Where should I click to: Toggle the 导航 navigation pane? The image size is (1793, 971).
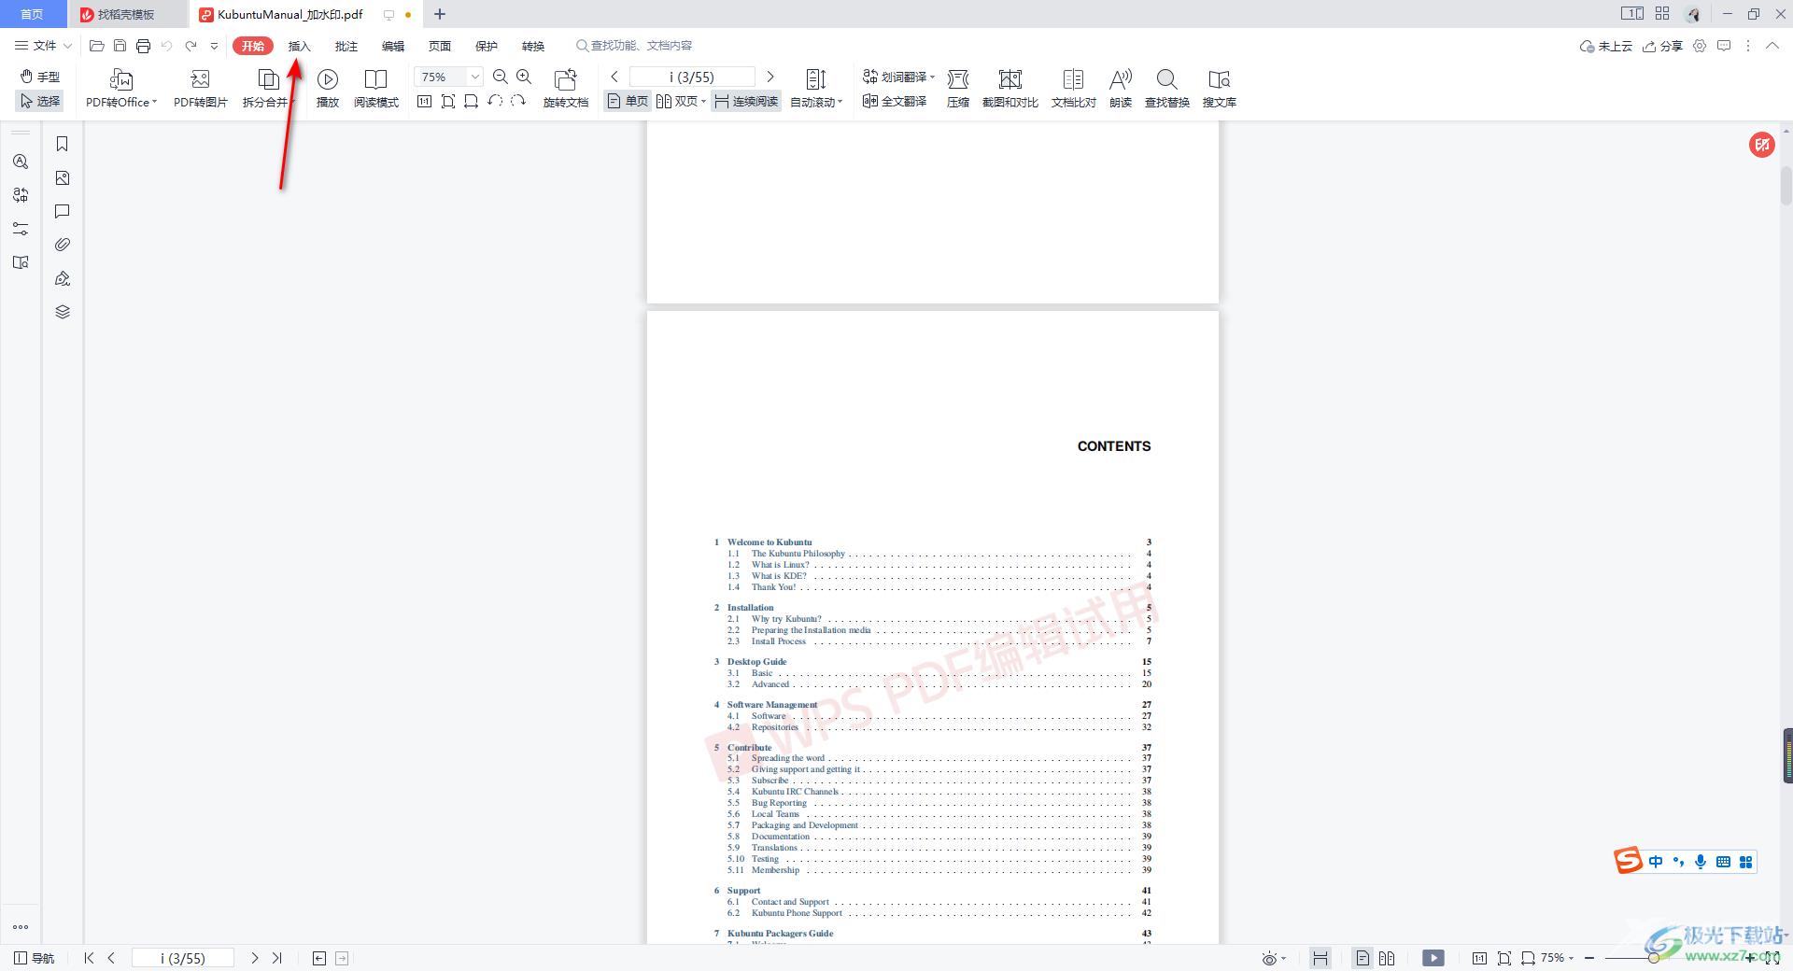click(35, 958)
